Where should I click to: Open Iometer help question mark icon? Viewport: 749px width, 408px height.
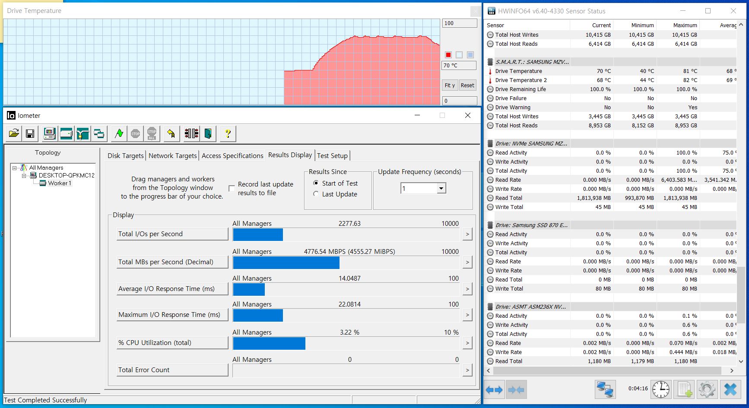pos(228,133)
